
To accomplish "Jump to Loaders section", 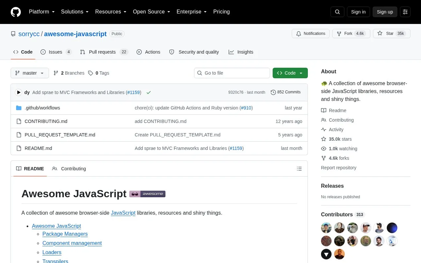I will [x=52, y=252].
